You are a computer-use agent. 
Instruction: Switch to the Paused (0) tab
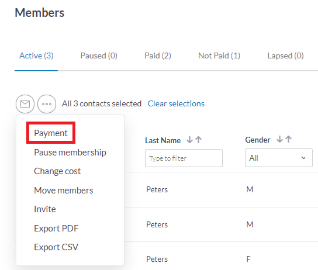click(x=99, y=56)
